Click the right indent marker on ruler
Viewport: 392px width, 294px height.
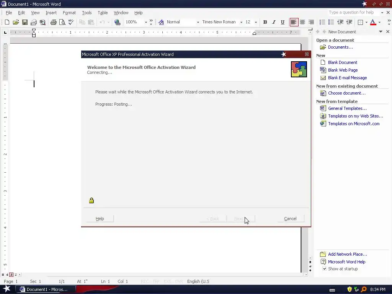[254, 33]
